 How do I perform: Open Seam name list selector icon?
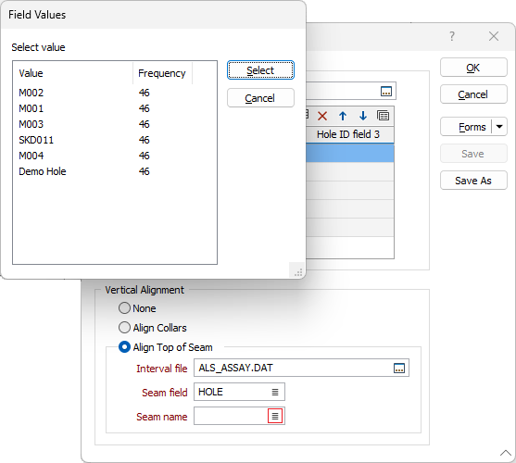point(275,417)
